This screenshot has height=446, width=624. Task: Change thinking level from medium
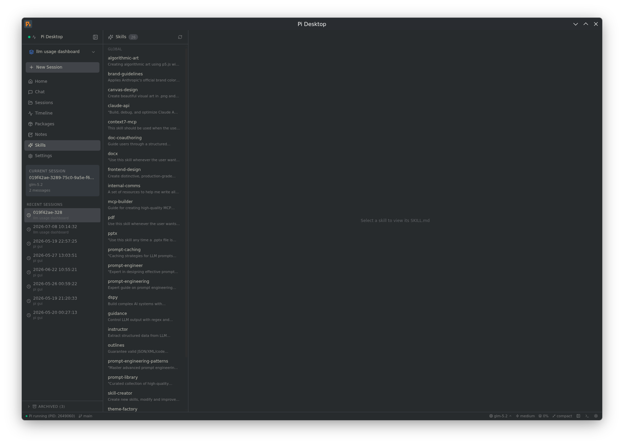[525, 416]
